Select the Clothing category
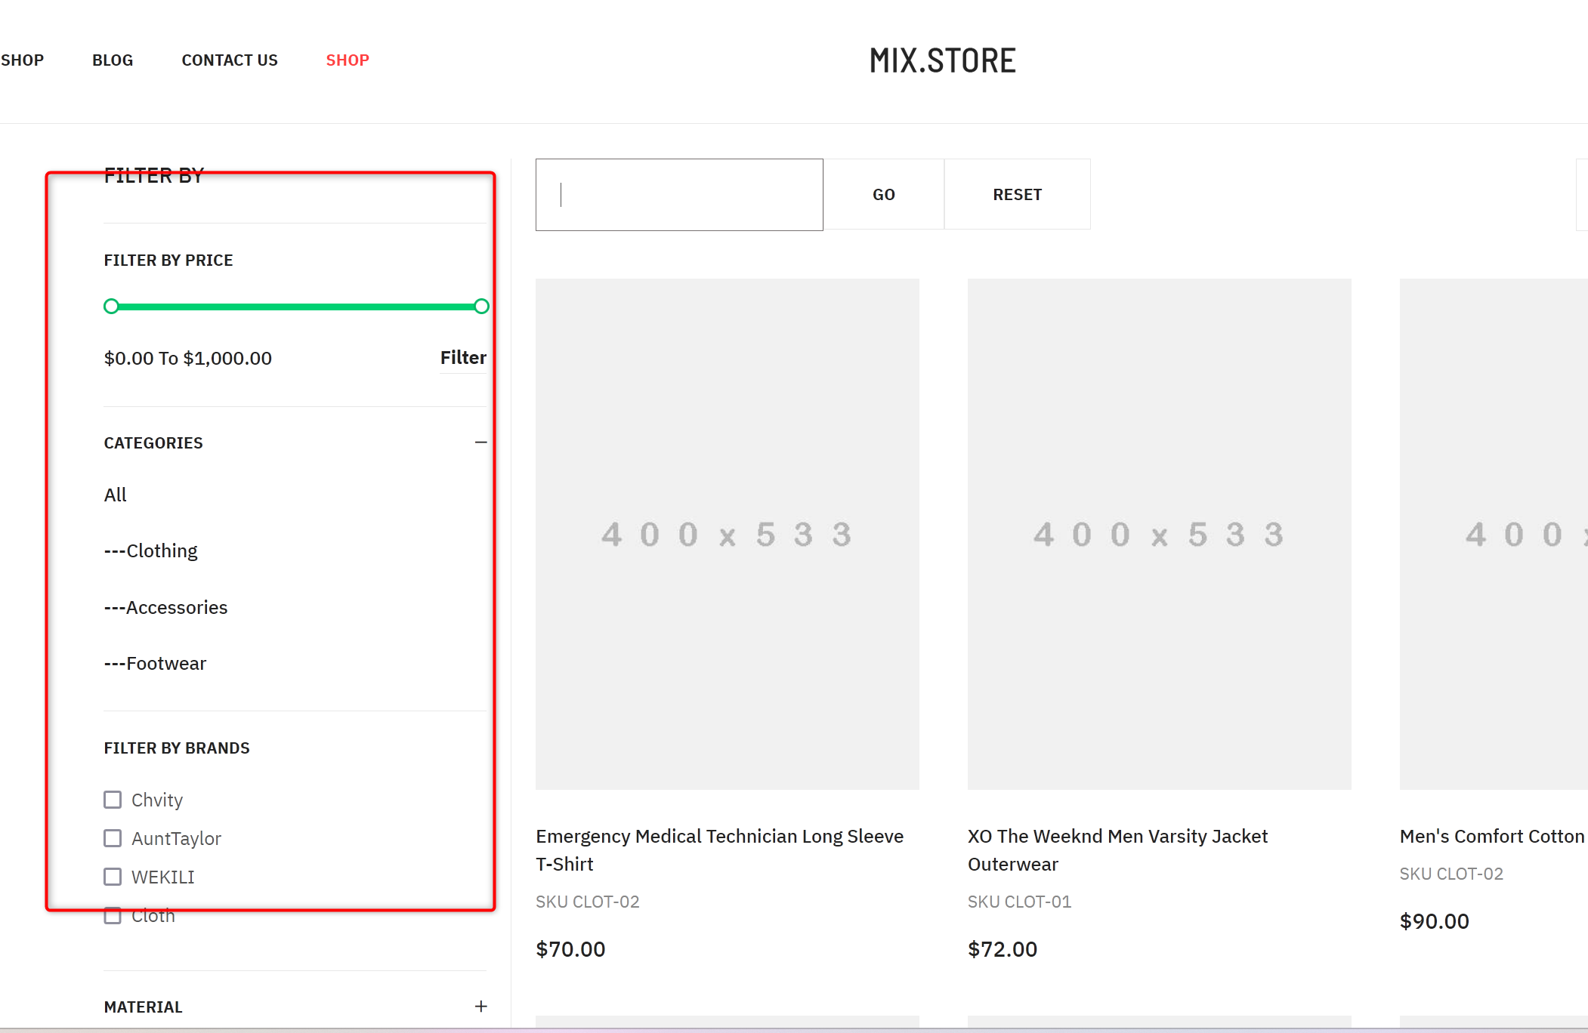 [x=151, y=551]
